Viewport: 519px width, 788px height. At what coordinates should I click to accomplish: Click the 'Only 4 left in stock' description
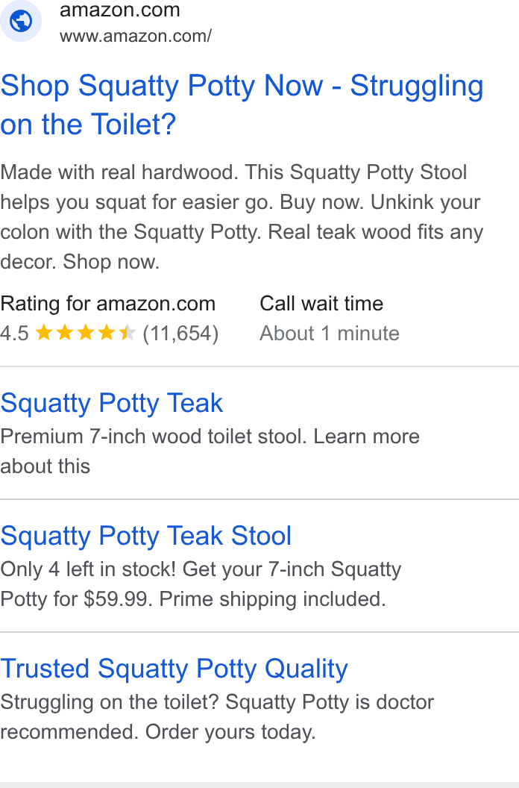[201, 584]
